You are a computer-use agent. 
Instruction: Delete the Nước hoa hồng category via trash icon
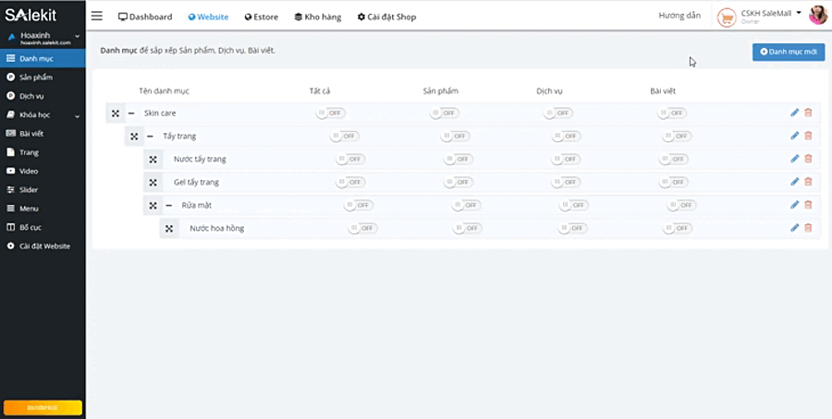tap(808, 228)
